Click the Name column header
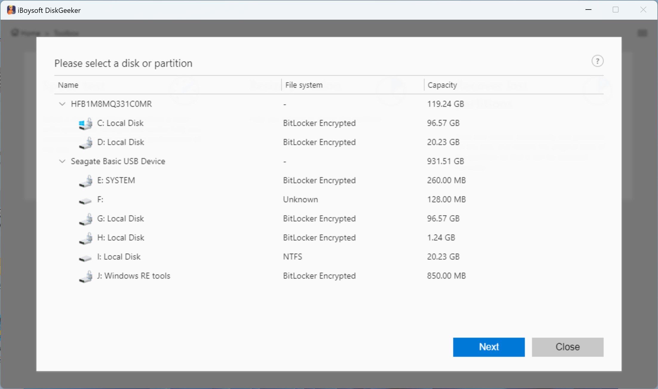 click(x=68, y=85)
